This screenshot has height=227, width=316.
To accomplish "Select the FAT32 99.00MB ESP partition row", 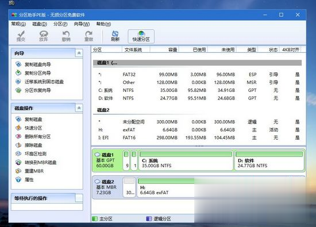I will pyautogui.click(x=197, y=74).
